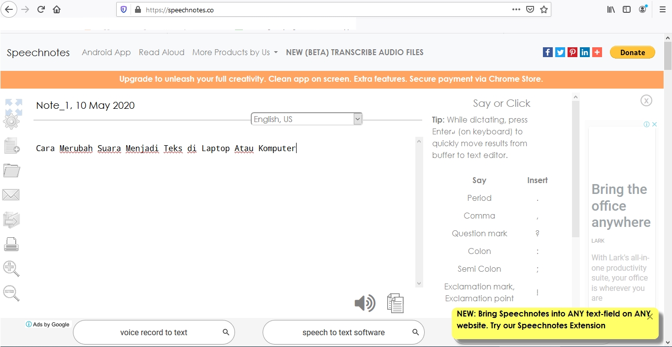Screen dimensions: 672x347
Task: Click the fullscreen expand arrows icon
Action: (x=14, y=106)
